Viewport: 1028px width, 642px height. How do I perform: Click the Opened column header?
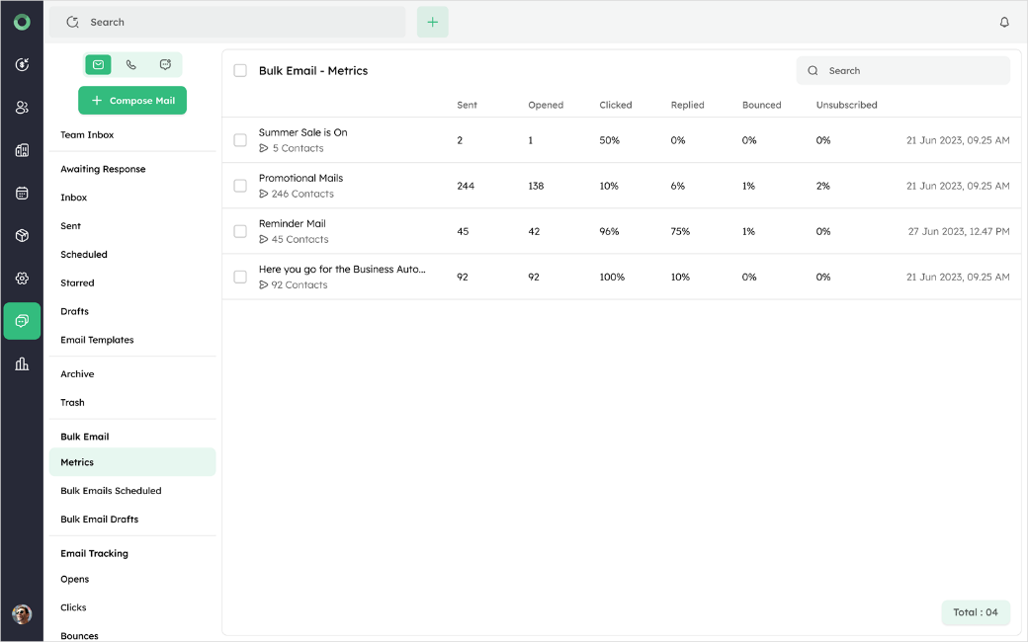pyautogui.click(x=546, y=105)
